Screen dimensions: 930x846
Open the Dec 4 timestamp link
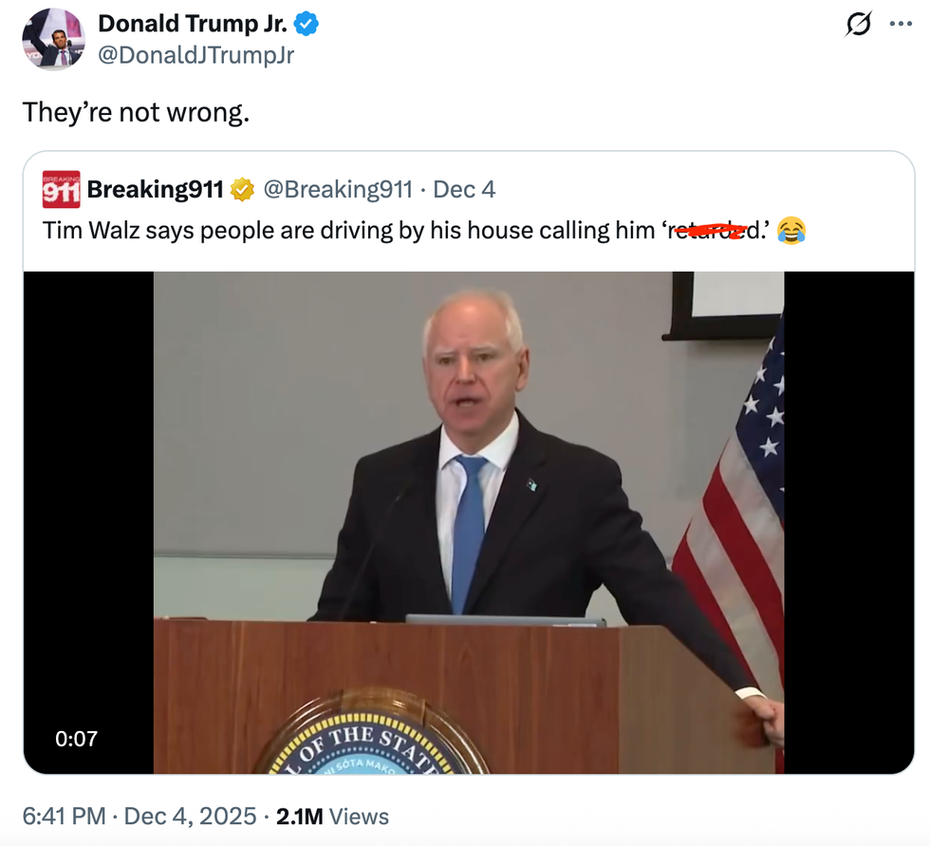tap(462, 188)
